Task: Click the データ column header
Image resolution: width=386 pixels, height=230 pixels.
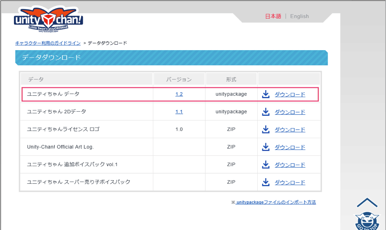Action: tap(86, 79)
